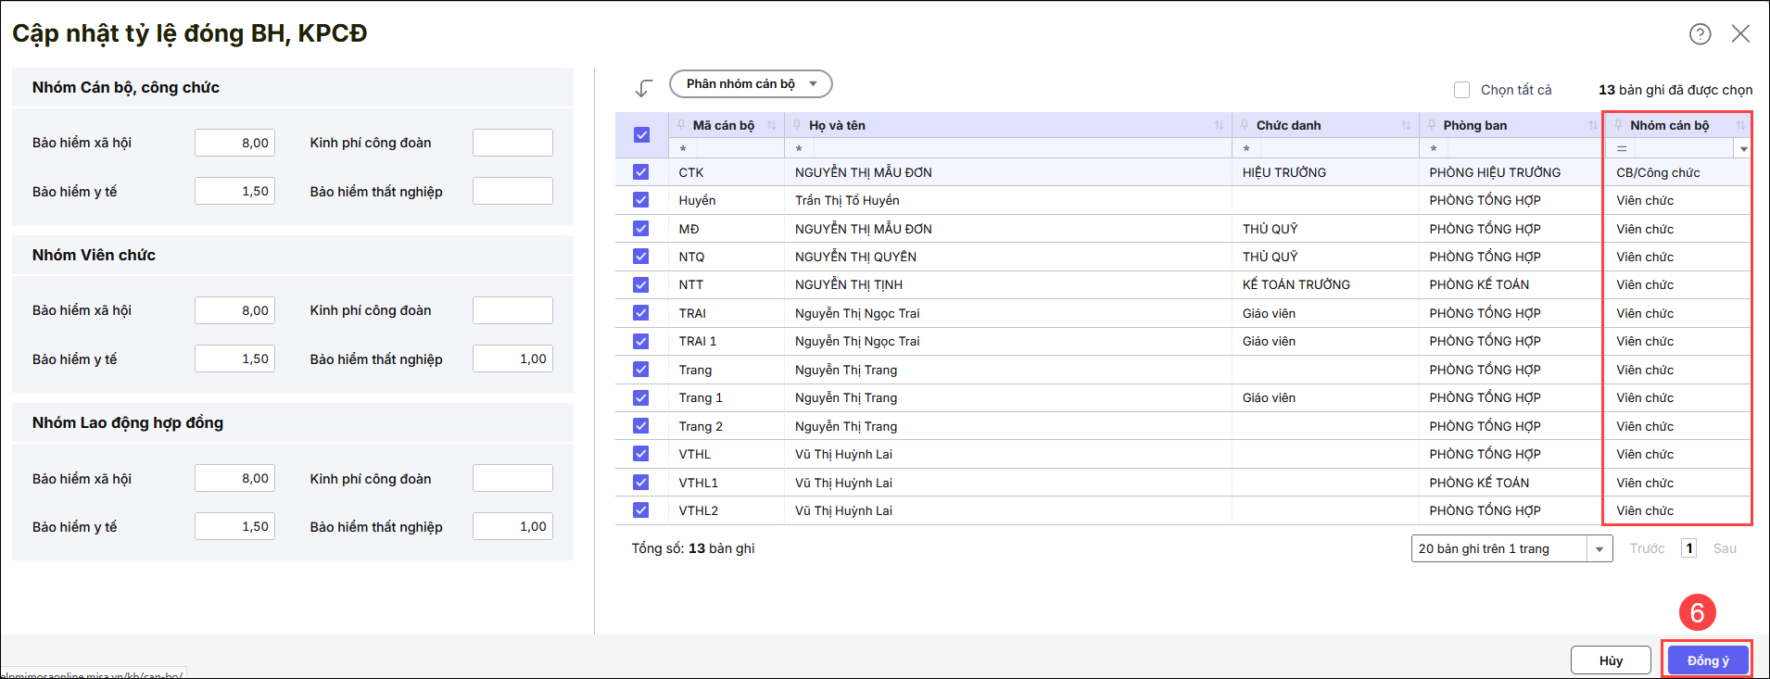This screenshot has width=1770, height=679.
Task: Toggle the header select-all rows checkbox
Action: pyautogui.click(x=641, y=135)
